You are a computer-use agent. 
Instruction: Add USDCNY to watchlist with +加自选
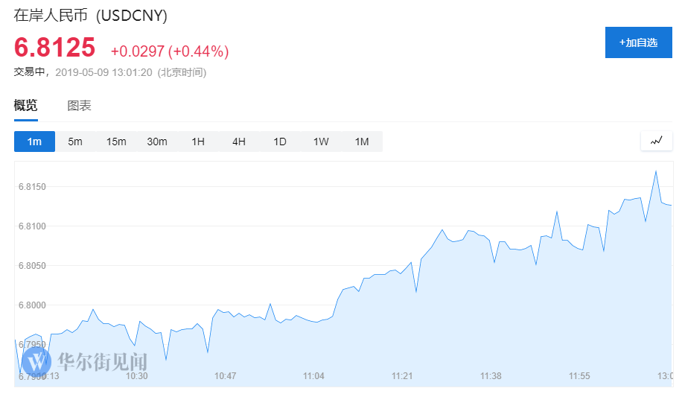[x=638, y=42]
